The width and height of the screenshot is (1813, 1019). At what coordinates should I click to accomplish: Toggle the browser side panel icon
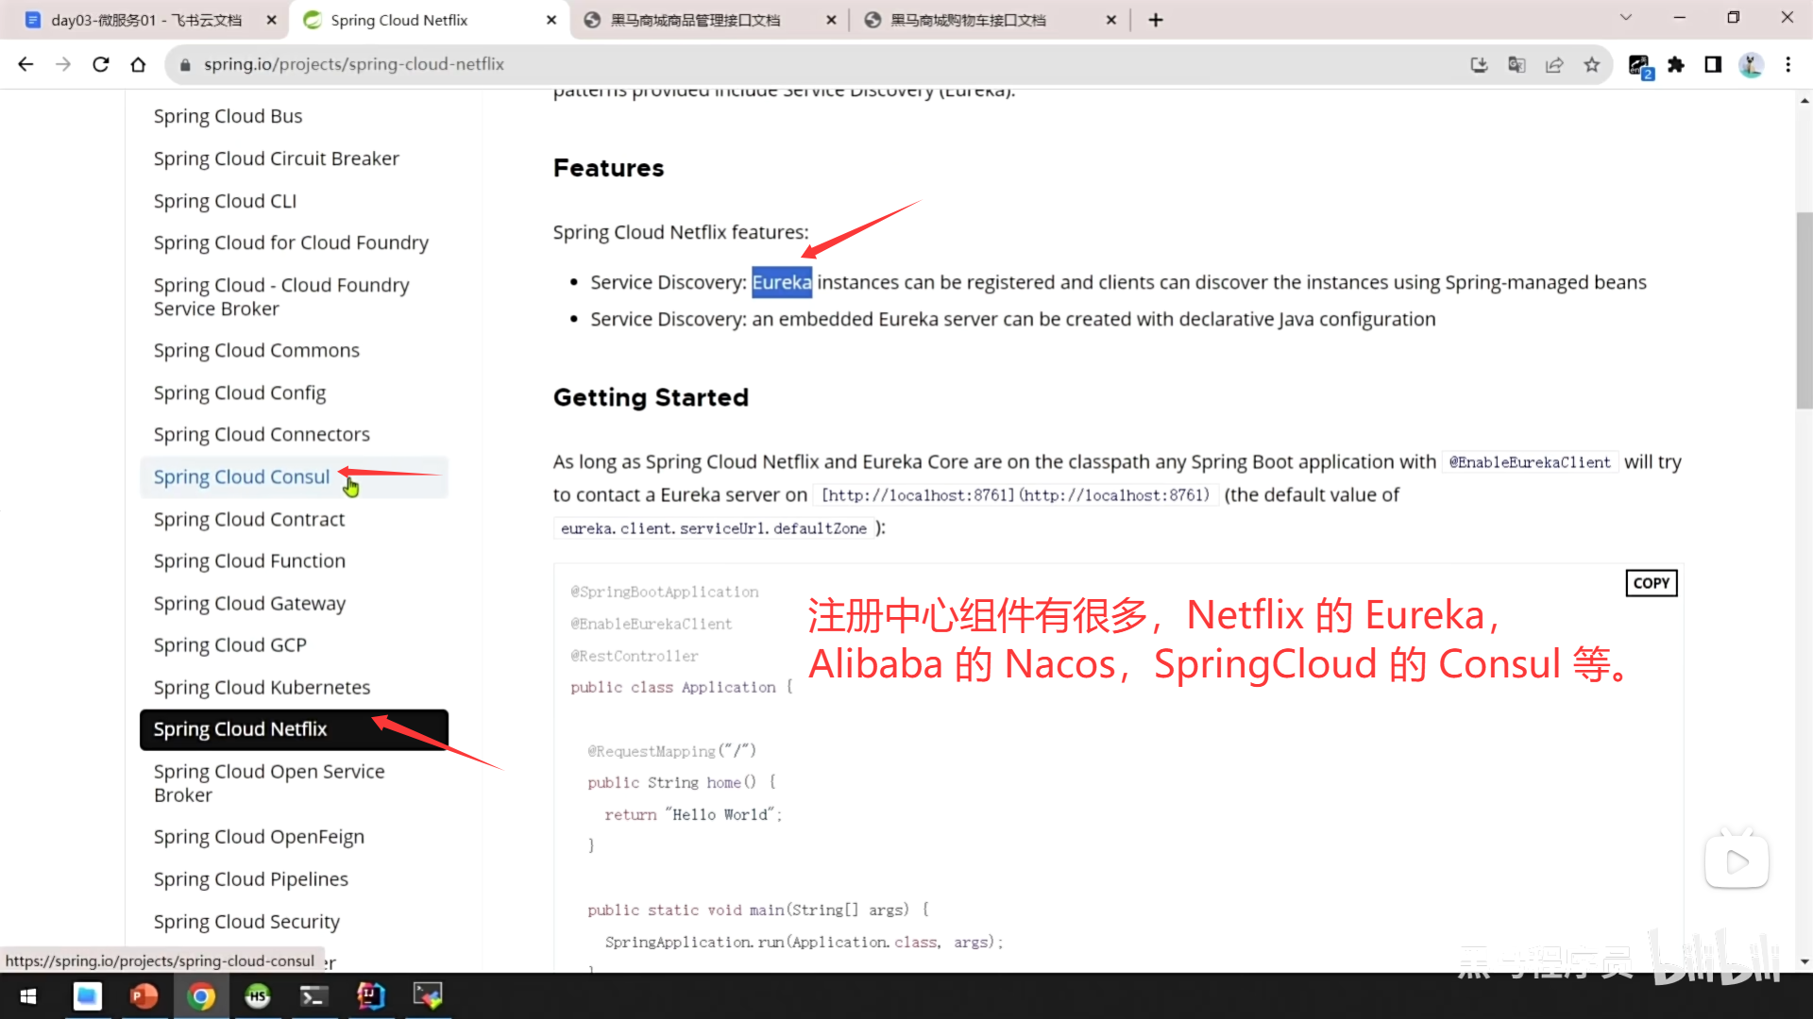pos(1713,64)
